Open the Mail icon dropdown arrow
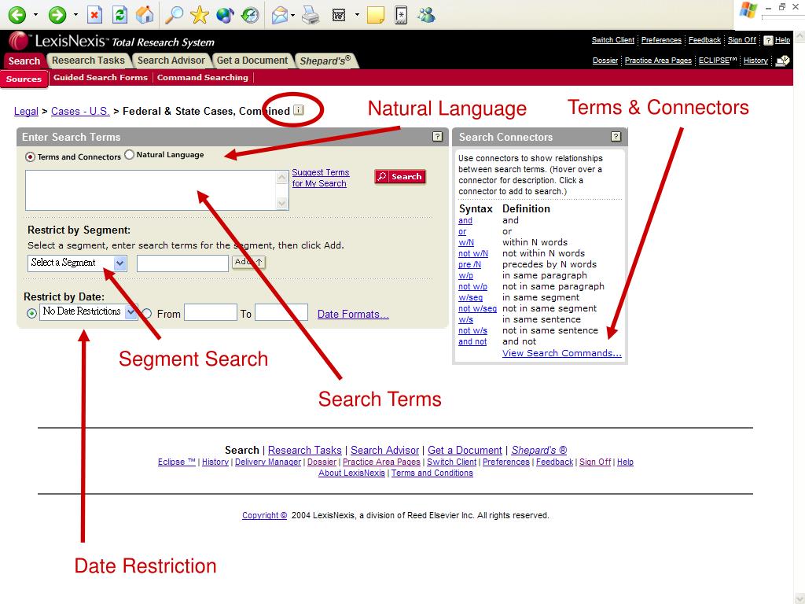Image resolution: width=805 pixels, height=604 pixels. tap(292, 16)
